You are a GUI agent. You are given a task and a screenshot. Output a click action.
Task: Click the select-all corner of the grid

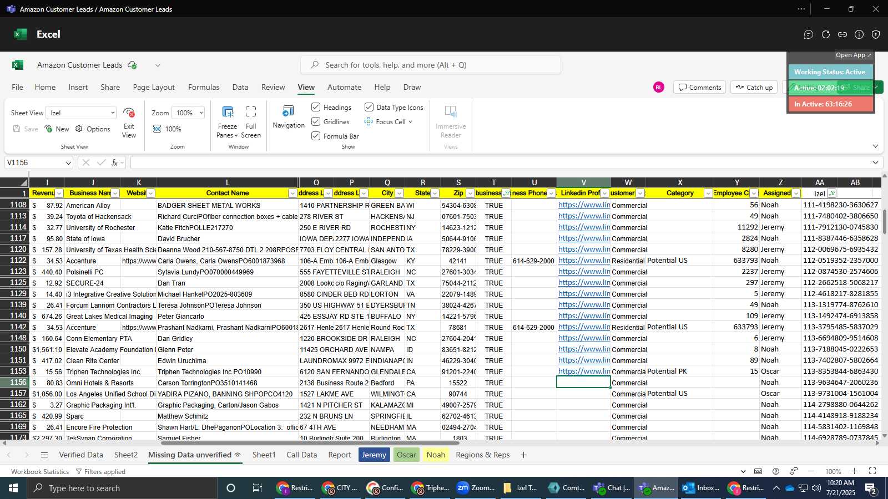pos(14,182)
